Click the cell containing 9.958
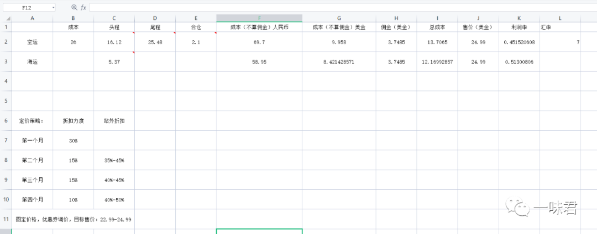 (x=339, y=42)
